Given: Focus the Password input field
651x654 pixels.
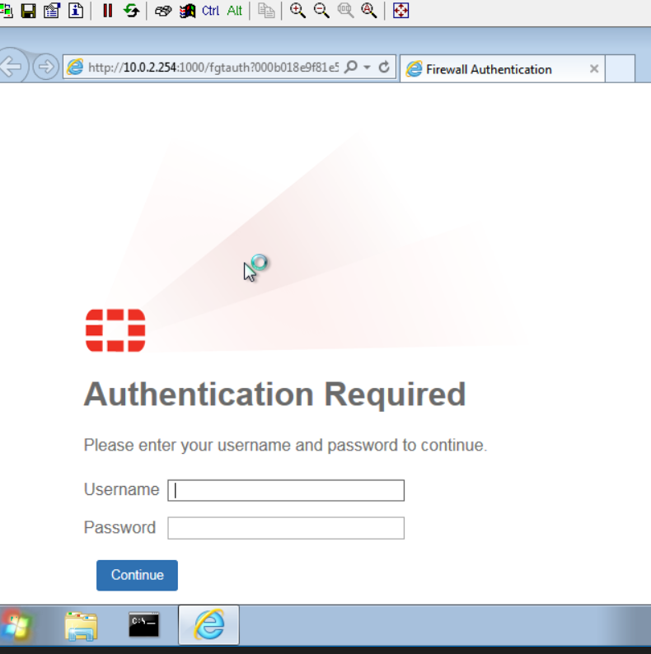Looking at the screenshot, I should 286,528.
